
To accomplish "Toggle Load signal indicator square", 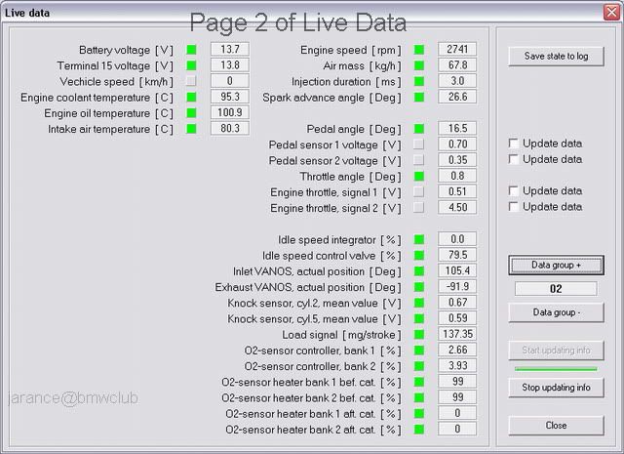I will [x=419, y=335].
